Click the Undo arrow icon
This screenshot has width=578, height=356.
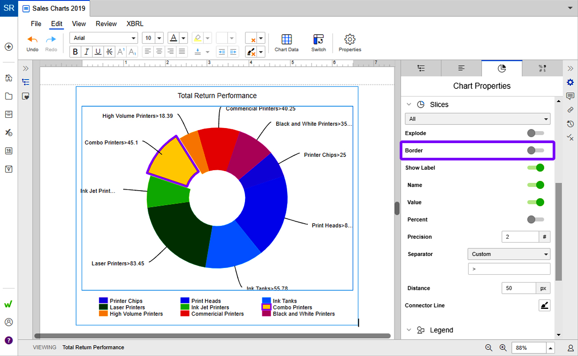[x=32, y=40]
